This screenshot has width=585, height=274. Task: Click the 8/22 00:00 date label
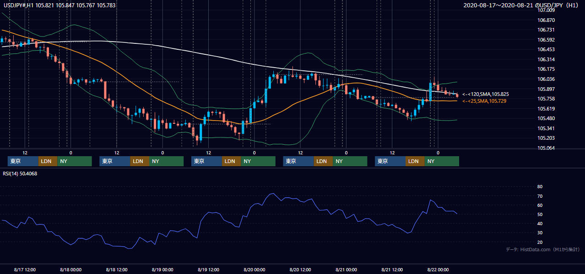tap(438, 270)
